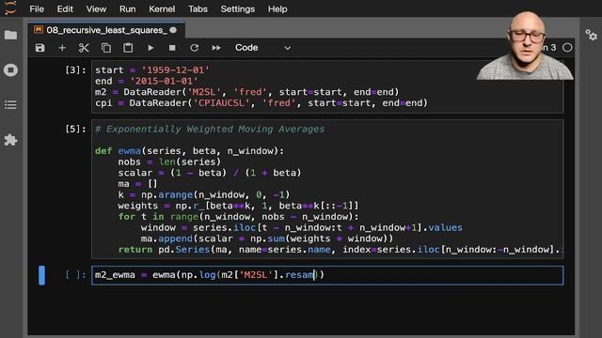Click the window = series.iloc line

coord(301,227)
